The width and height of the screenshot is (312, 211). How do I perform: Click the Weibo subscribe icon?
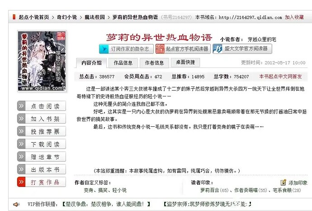click(x=104, y=48)
